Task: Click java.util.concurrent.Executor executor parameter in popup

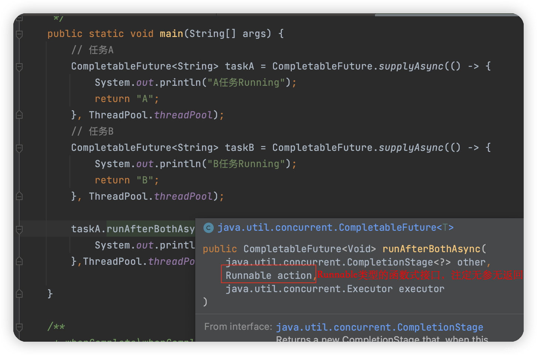Action: [x=335, y=289]
